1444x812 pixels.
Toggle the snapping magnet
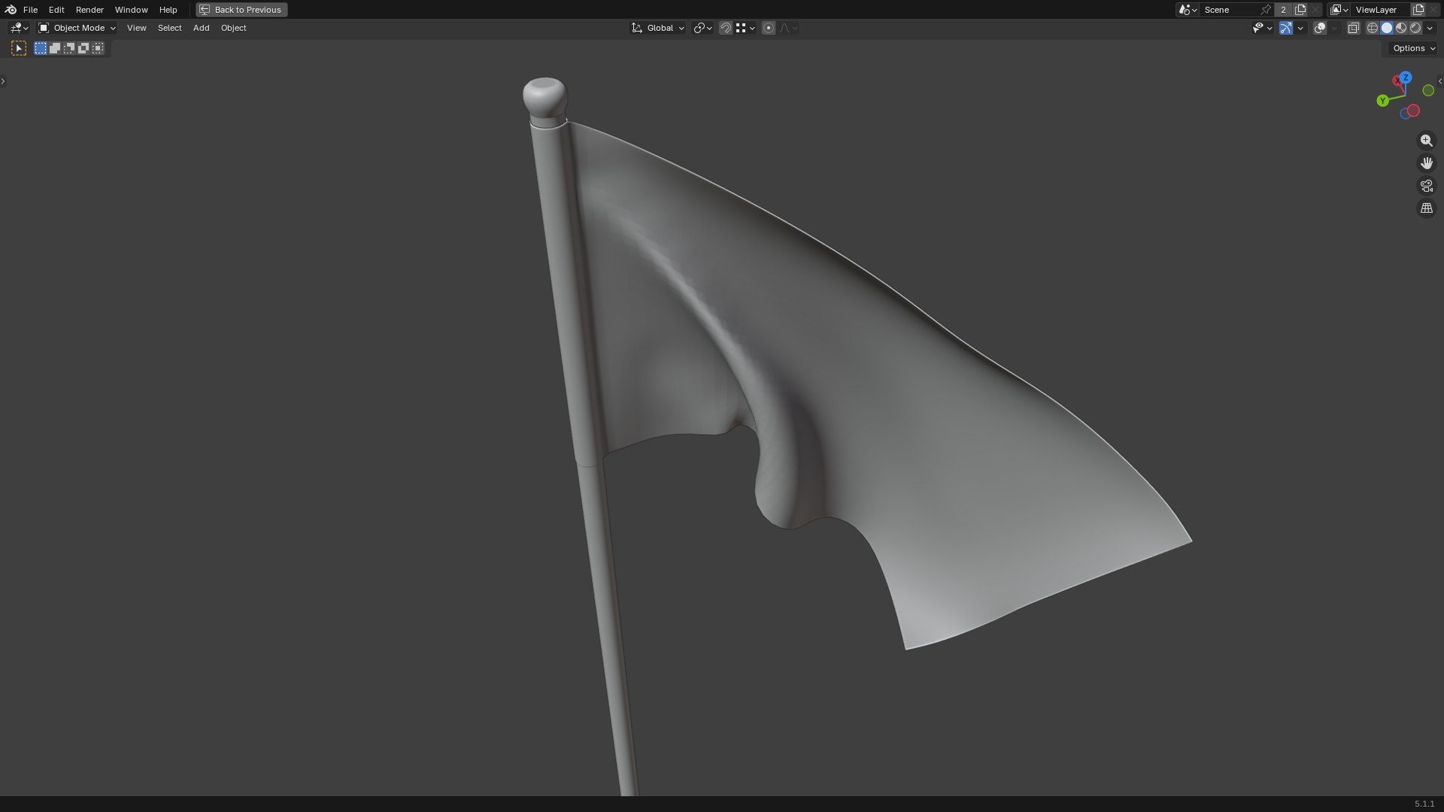726,28
